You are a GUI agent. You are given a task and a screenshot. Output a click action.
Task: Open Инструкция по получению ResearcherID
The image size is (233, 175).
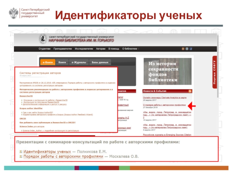[x=41, y=102]
